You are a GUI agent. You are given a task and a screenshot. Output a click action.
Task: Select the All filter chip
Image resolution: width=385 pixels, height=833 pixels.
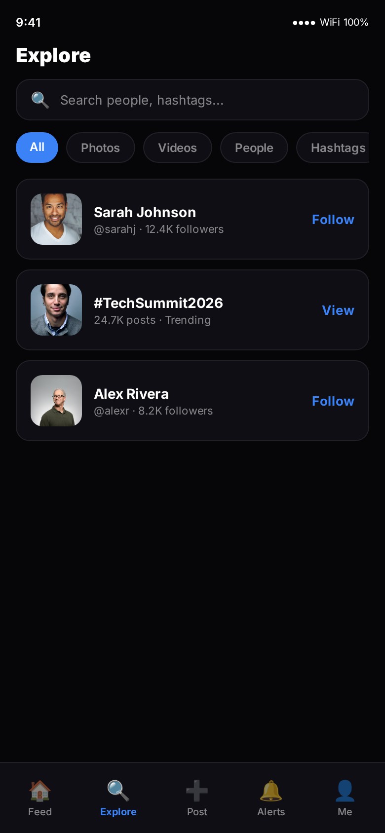37,148
